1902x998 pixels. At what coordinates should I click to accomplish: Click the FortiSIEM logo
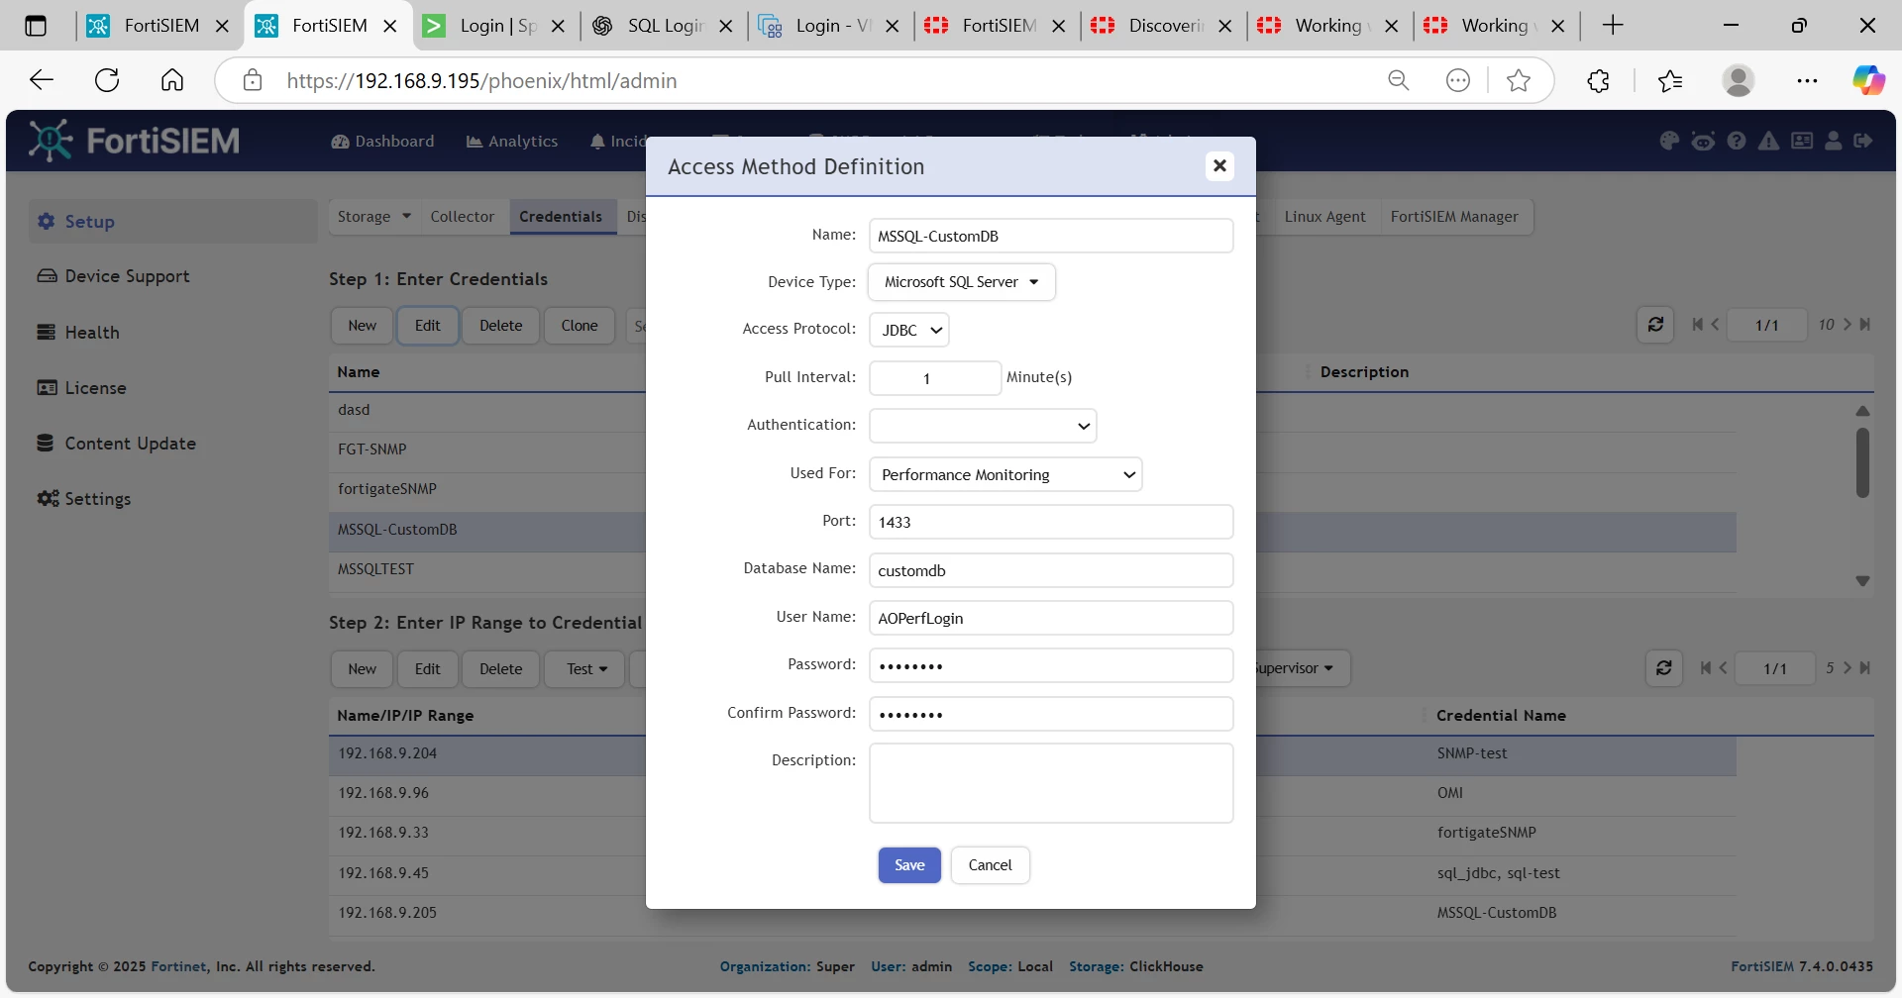[135, 141]
